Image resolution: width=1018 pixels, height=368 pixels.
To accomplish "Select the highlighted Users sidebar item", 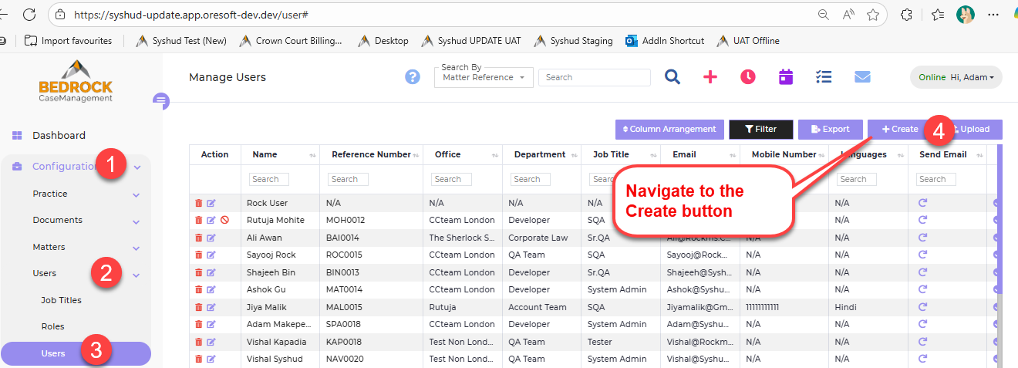I will coord(76,353).
